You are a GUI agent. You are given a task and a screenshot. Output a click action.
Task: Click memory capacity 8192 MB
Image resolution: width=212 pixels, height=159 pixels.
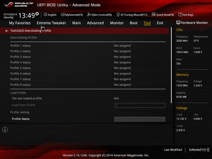click(x=181, y=97)
